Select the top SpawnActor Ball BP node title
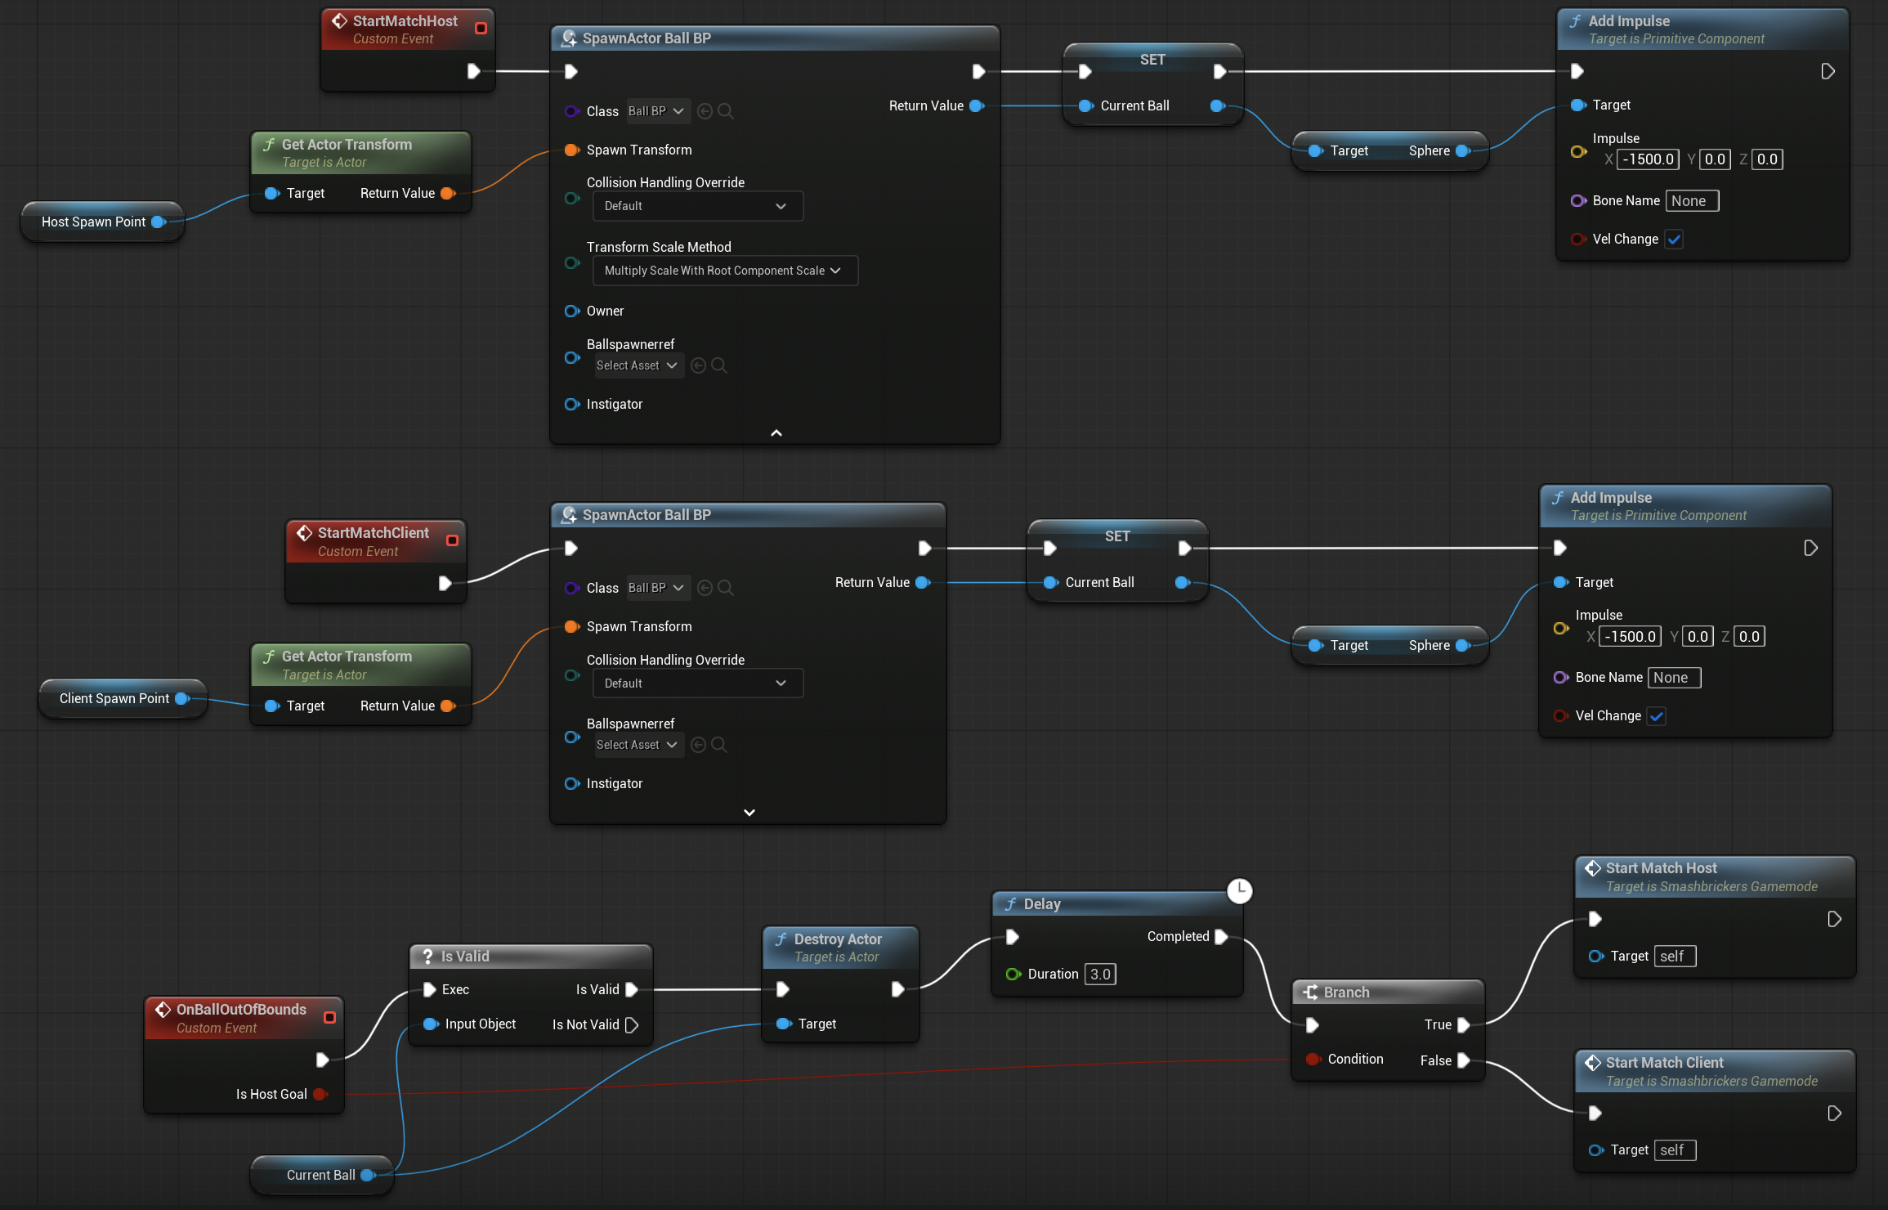The width and height of the screenshot is (1888, 1210). click(x=646, y=38)
